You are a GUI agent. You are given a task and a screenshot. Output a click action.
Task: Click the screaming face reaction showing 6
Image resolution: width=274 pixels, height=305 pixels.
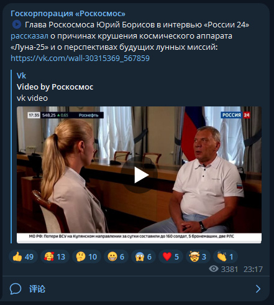point(144,256)
